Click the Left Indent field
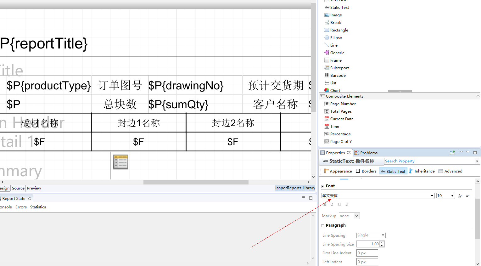 point(367,262)
